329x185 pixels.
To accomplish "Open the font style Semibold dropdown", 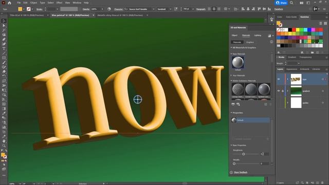I will 170,9.
